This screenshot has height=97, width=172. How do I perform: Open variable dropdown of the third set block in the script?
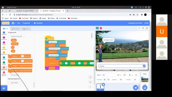coord(51,59)
